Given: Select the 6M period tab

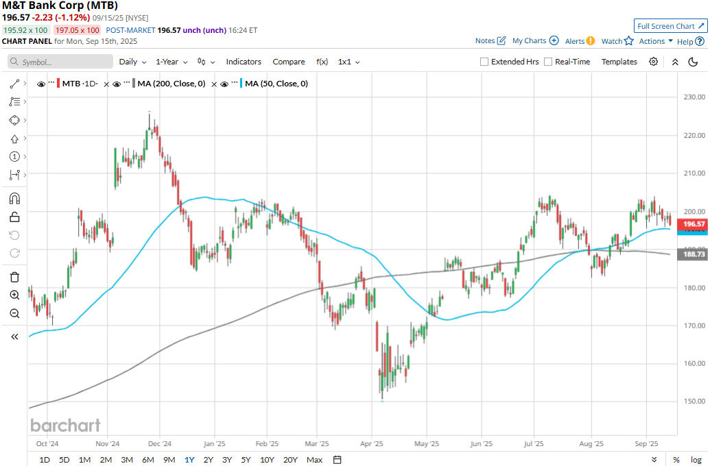Looking at the screenshot, I should click(148, 460).
